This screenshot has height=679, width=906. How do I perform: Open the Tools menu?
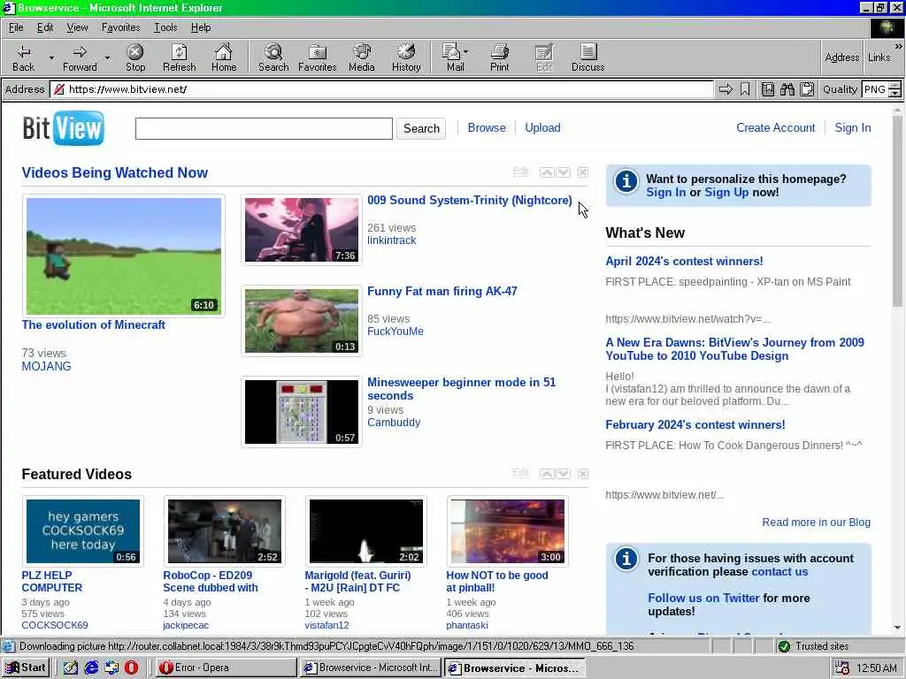(165, 27)
